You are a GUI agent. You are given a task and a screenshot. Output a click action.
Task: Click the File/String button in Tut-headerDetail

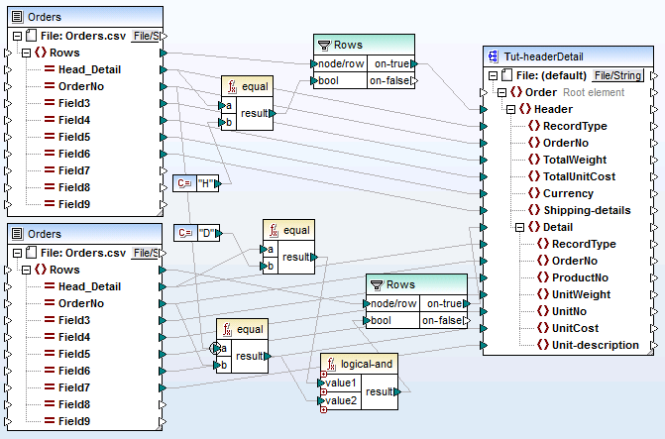click(x=617, y=75)
